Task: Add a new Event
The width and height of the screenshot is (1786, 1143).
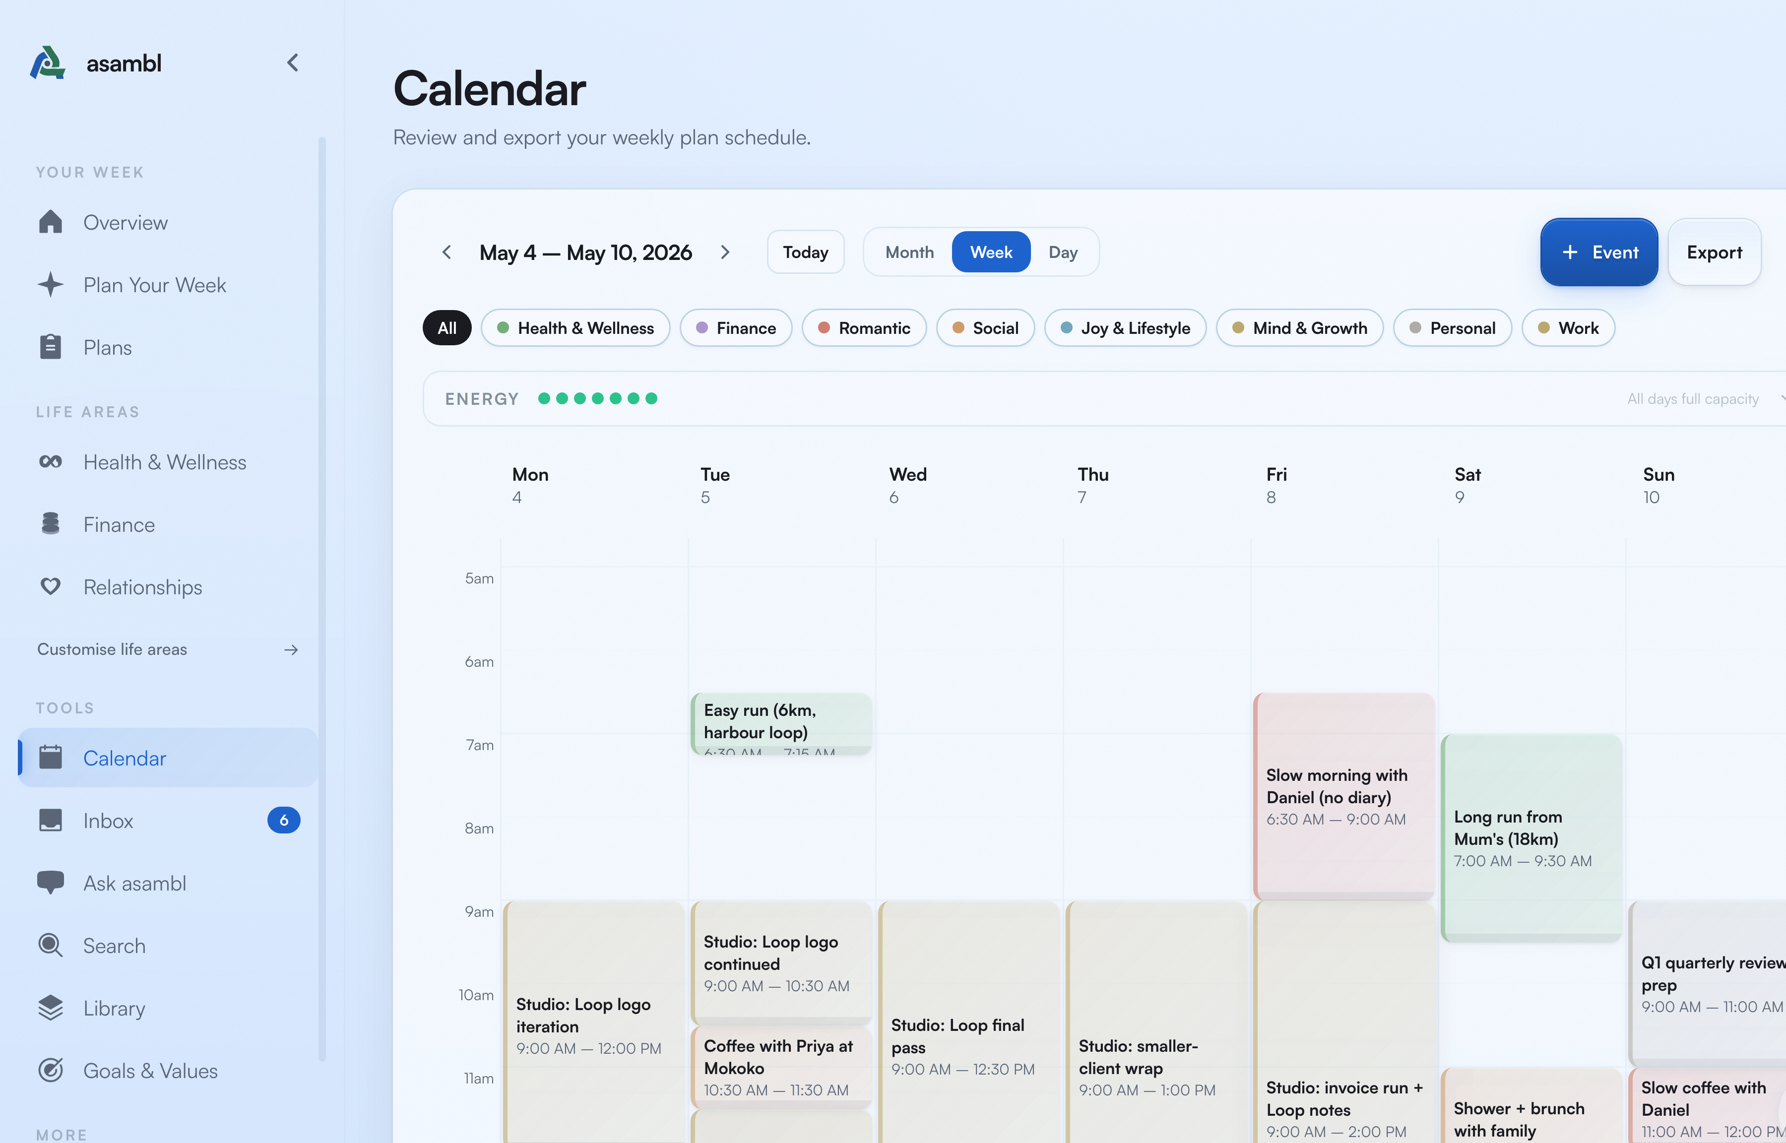Action: pyautogui.click(x=1599, y=253)
